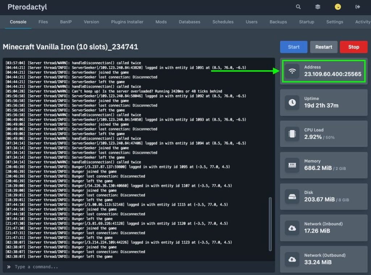Navigate to the Backups tab
The height and width of the screenshot is (275, 371).
pyautogui.click(x=278, y=22)
